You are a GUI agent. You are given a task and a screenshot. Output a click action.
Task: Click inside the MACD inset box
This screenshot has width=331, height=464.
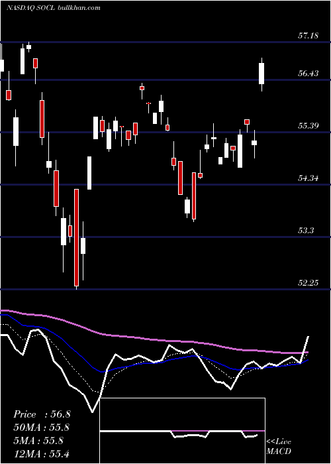[x=182, y=431]
